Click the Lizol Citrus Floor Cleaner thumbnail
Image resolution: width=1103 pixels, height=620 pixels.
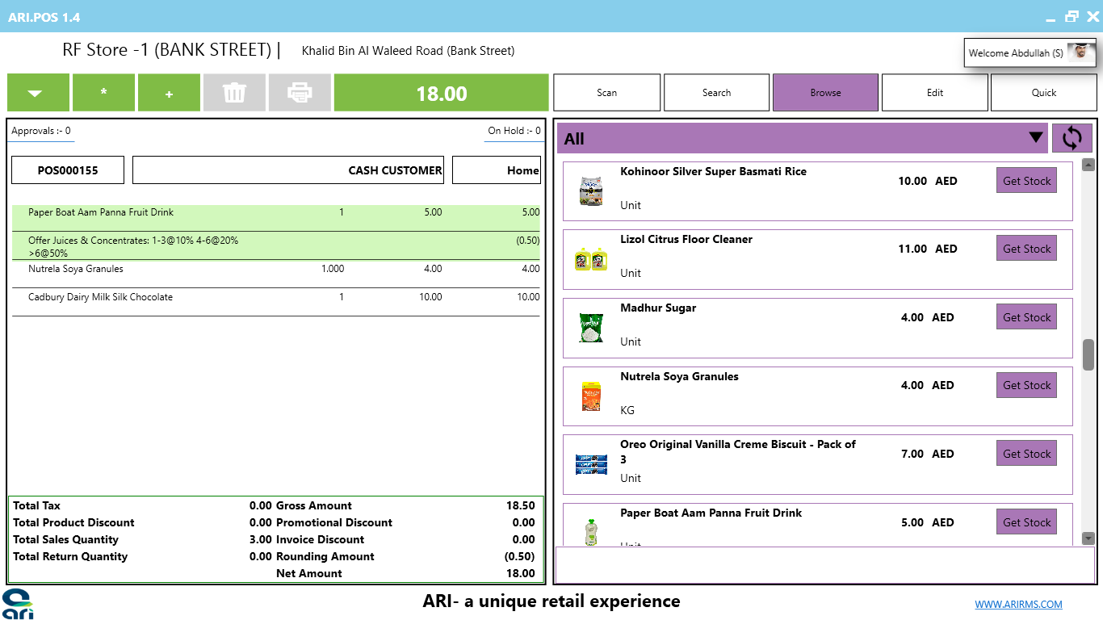(591, 259)
